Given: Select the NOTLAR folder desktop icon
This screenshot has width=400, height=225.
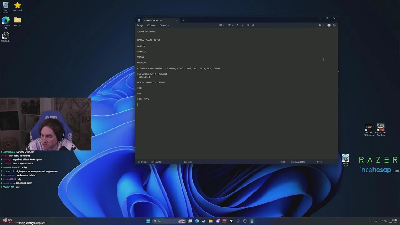Looking at the screenshot, I should point(17,22).
